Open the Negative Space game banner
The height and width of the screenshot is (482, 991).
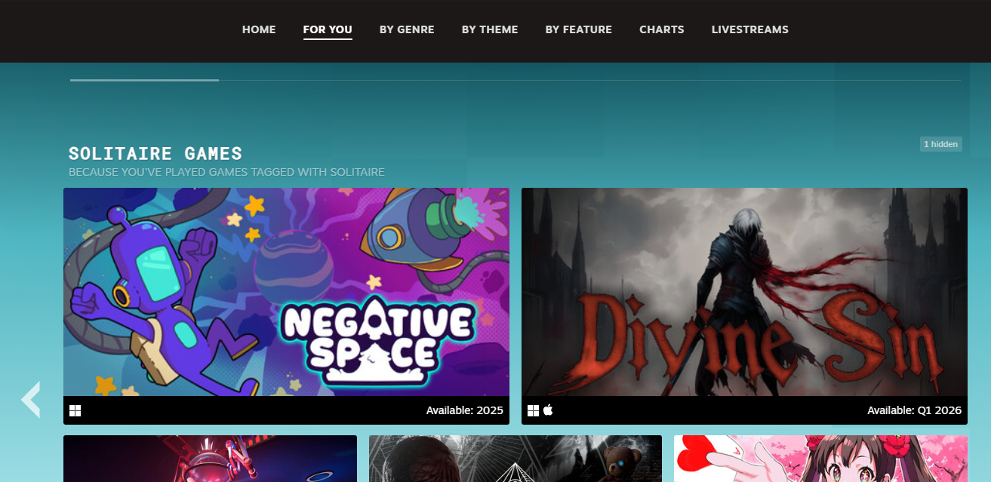(x=286, y=292)
